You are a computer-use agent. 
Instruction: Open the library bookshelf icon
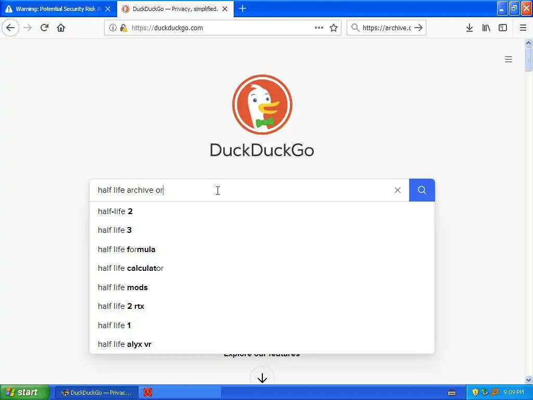[x=486, y=28]
